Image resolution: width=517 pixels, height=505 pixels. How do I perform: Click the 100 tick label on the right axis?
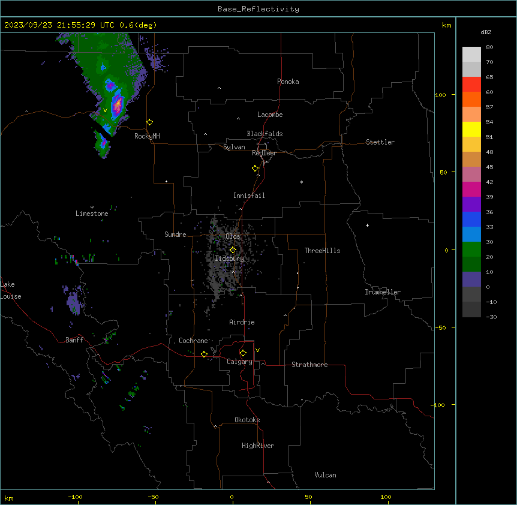(x=440, y=95)
